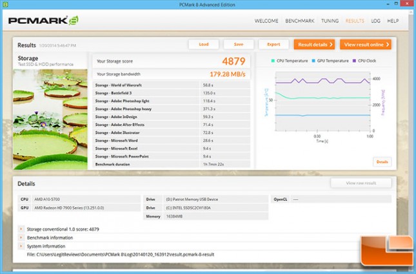The height and width of the screenshot is (274, 416).
Task: Select Storage - Microsoft Excel row
Action: (x=172, y=148)
